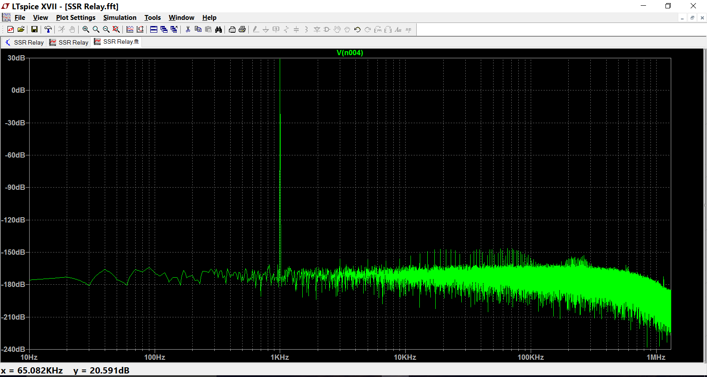Save using the floppy disk icon
The height and width of the screenshot is (377, 707).
click(34, 30)
